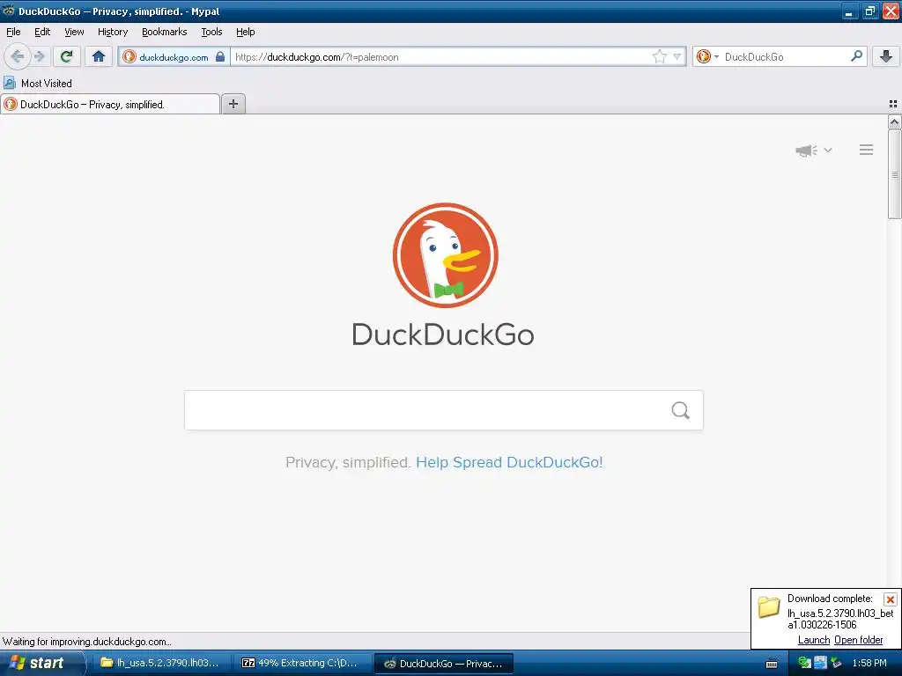Follow the Help Spread DuckDuckGo! link
The image size is (902, 676).
coord(509,462)
